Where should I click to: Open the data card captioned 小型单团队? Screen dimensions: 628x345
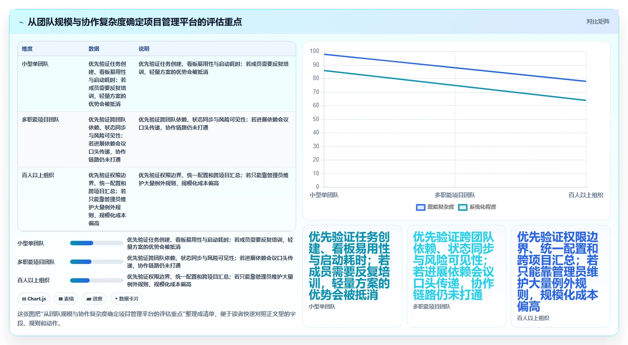pos(352,276)
